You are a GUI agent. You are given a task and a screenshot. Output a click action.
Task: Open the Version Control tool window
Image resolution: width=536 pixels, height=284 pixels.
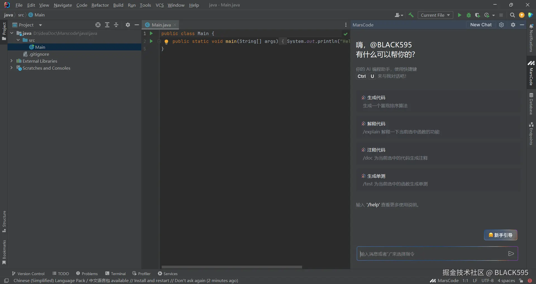[28, 274]
